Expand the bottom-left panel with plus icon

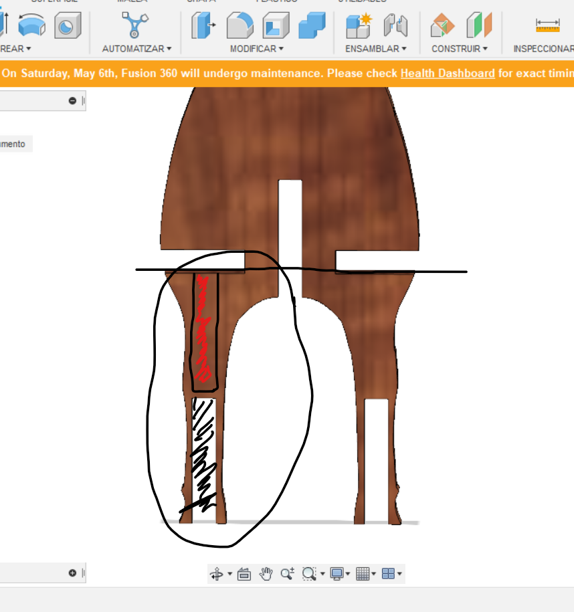(72, 573)
